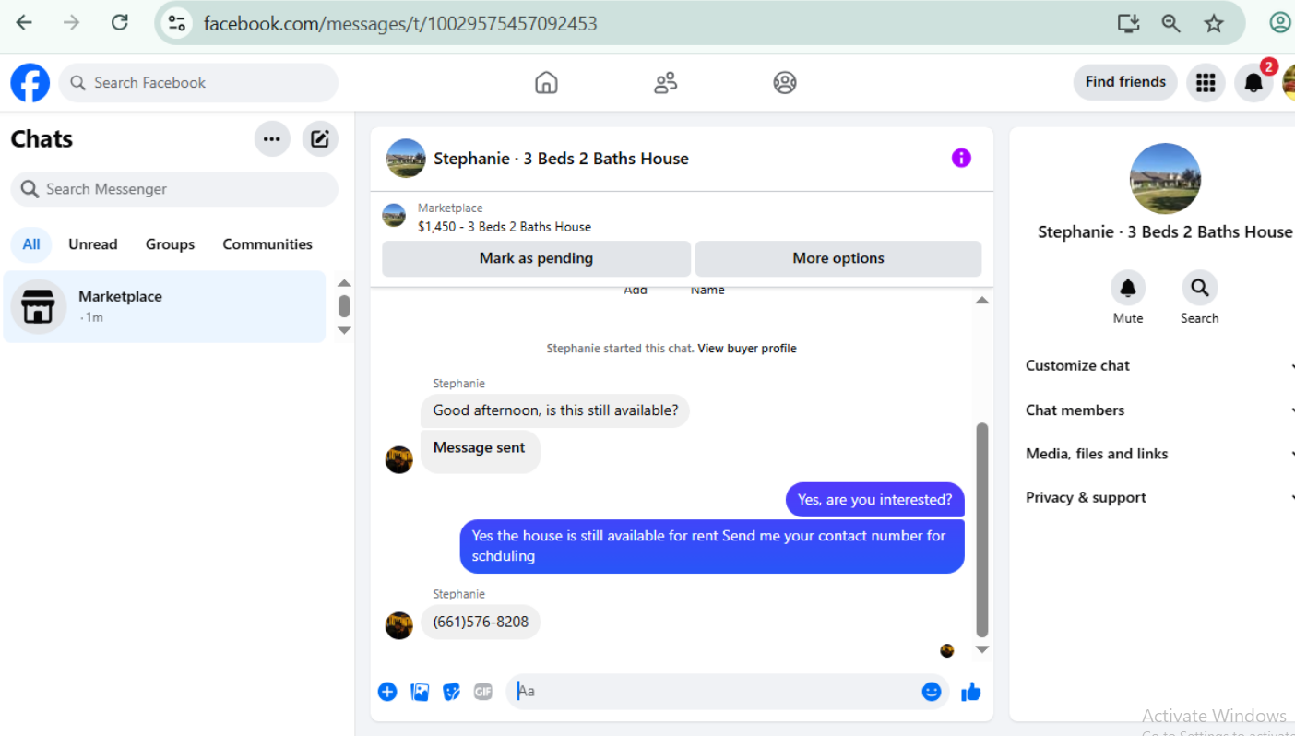Click the address bar URL
The width and height of the screenshot is (1295, 736).
coord(400,23)
